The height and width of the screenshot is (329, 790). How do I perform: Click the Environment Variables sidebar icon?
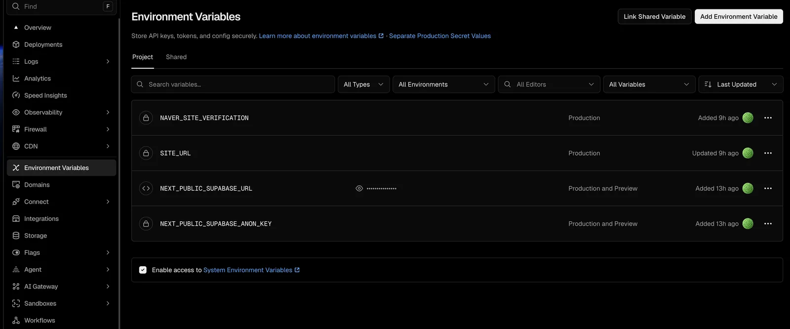[16, 168]
